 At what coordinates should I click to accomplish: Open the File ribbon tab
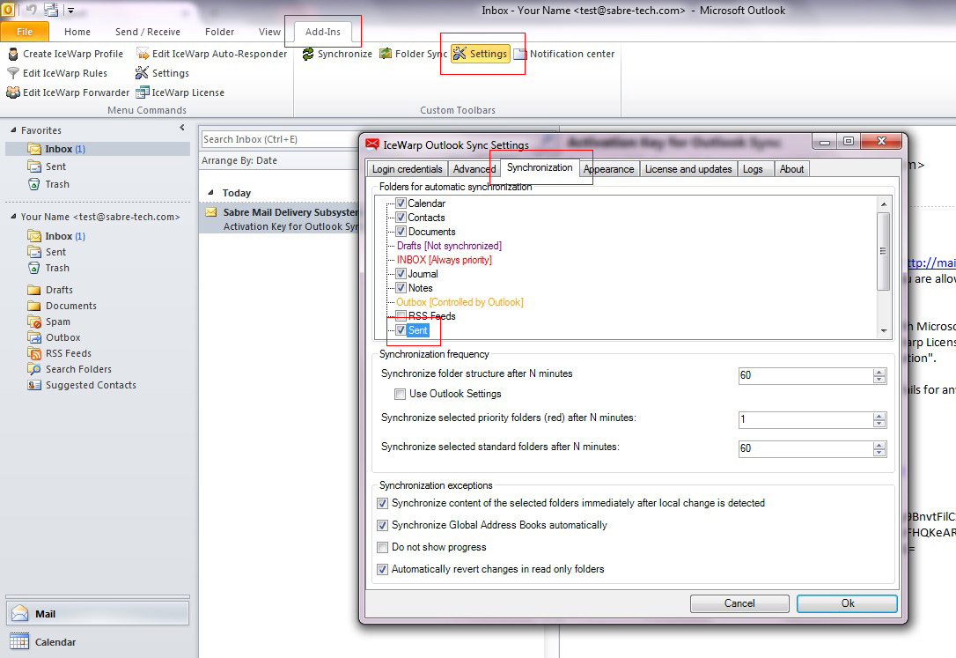coord(25,32)
